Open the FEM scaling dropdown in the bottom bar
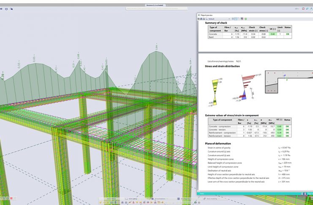313x205 pixels. pyautogui.click(x=134, y=198)
